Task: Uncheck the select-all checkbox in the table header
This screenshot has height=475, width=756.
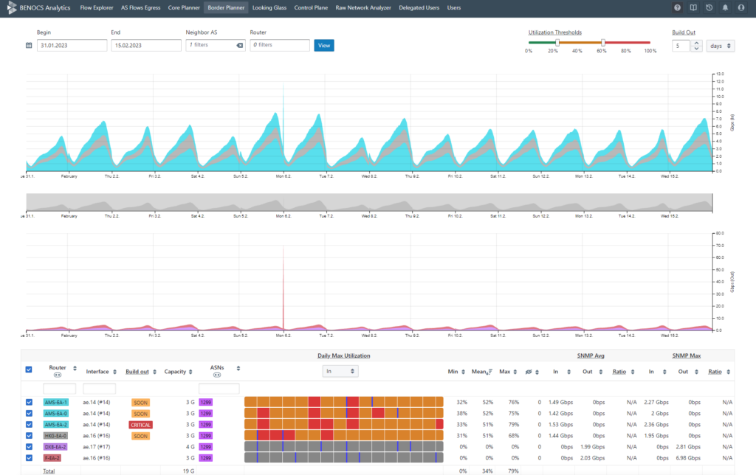Action: 28,369
